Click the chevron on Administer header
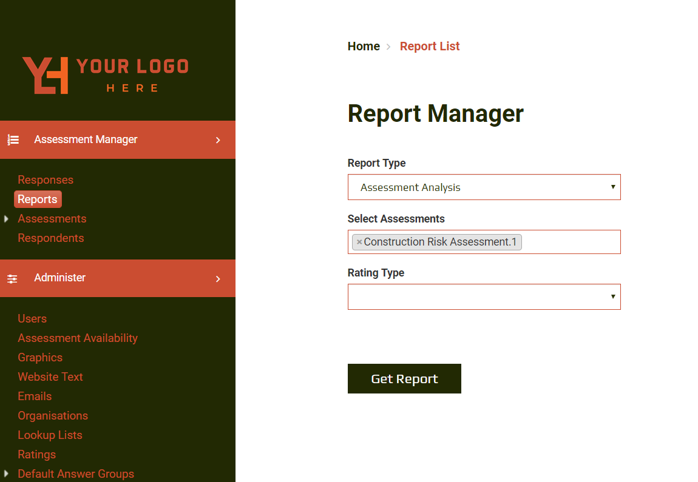 coord(218,278)
